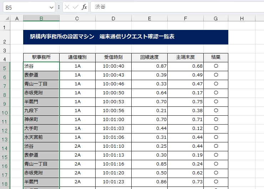Click cell containing 10:00:40

pyautogui.click(x=113, y=66)
